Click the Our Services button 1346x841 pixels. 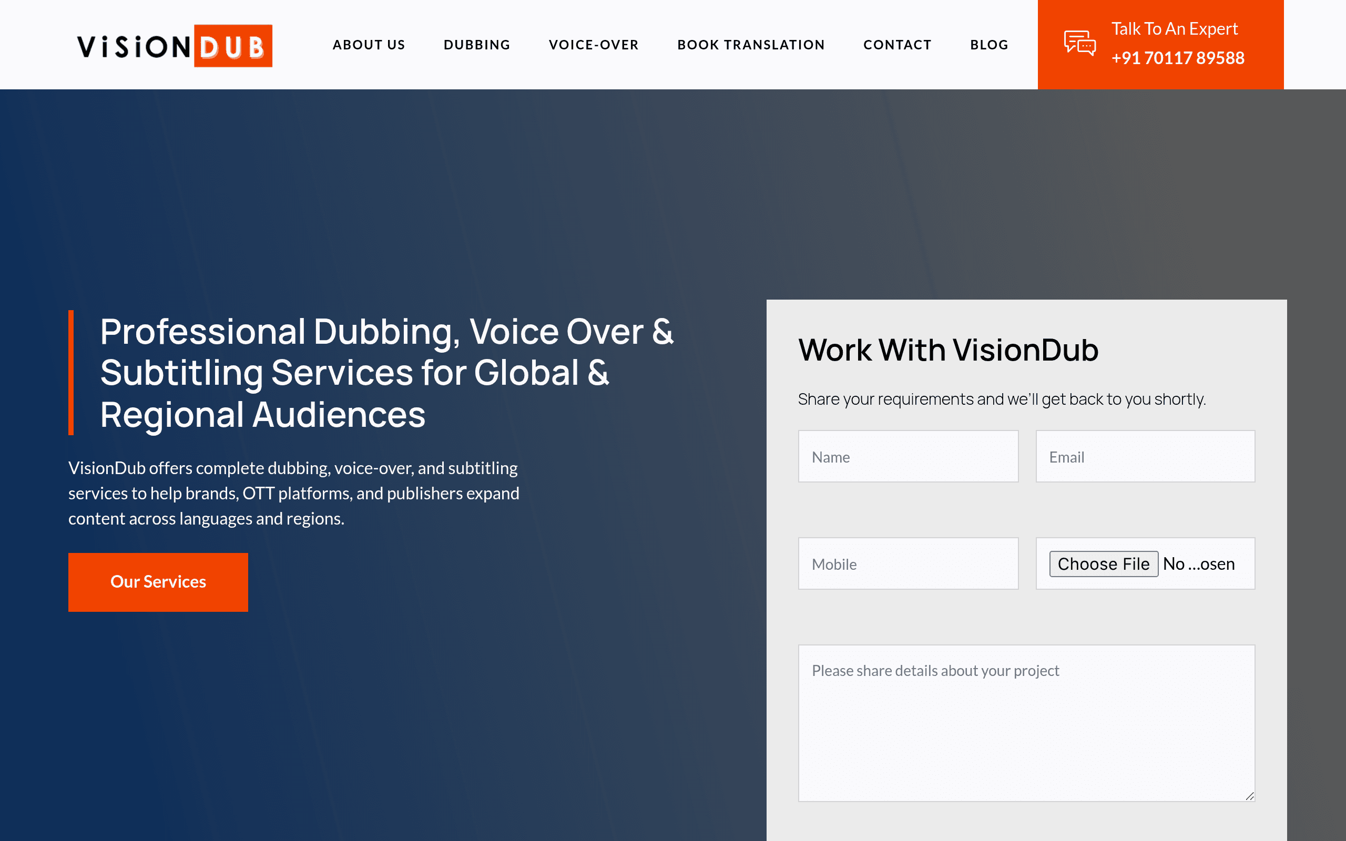(x=158, y=582)
